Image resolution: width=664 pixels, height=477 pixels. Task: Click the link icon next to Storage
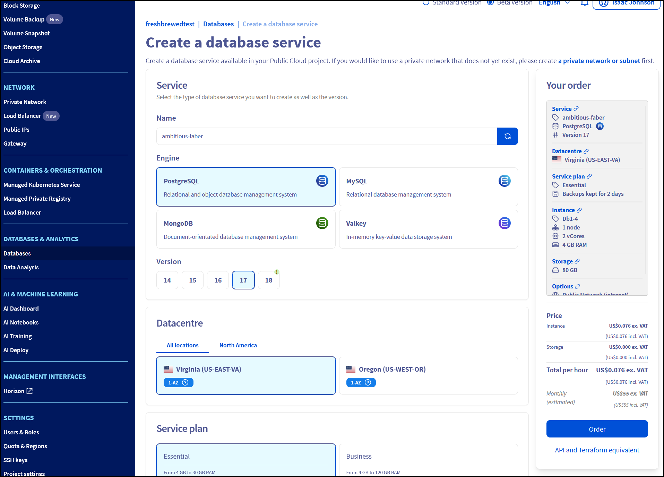577,261
